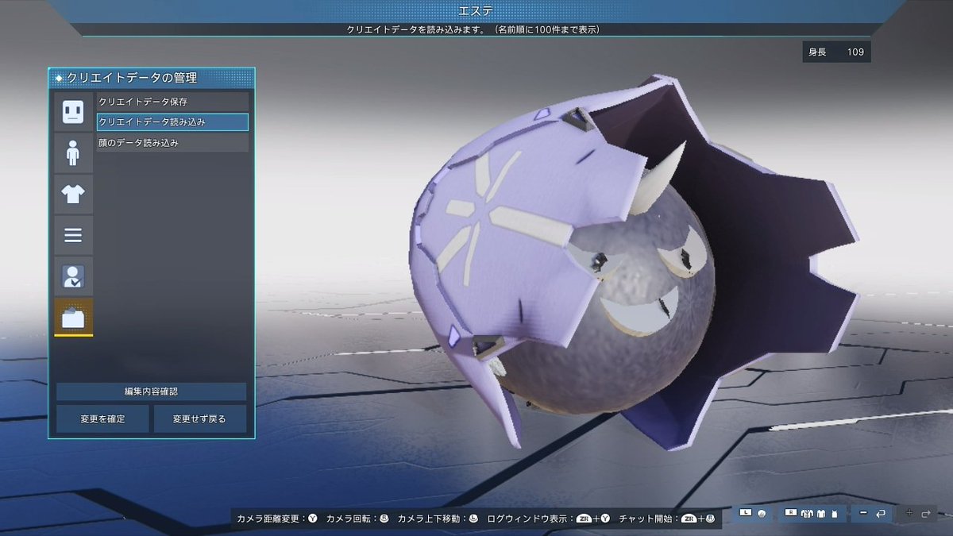Open the body shape category icon

coord(73,152)
